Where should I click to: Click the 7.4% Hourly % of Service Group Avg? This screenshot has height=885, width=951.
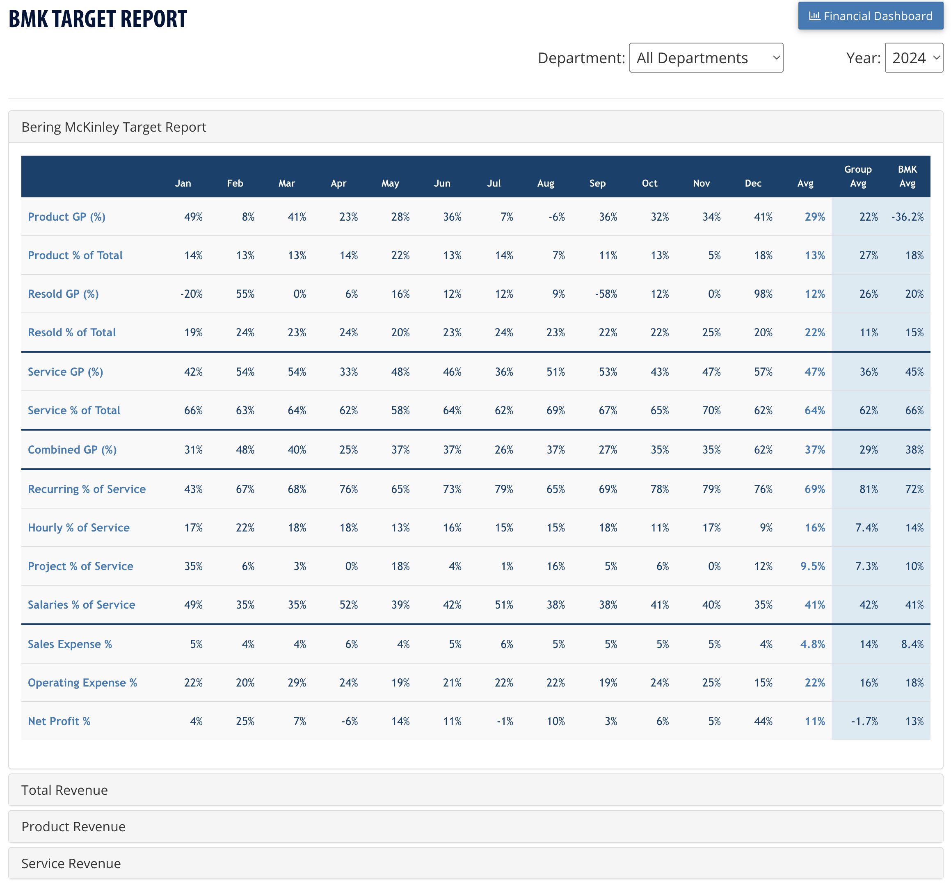click(x=866, y=528)
